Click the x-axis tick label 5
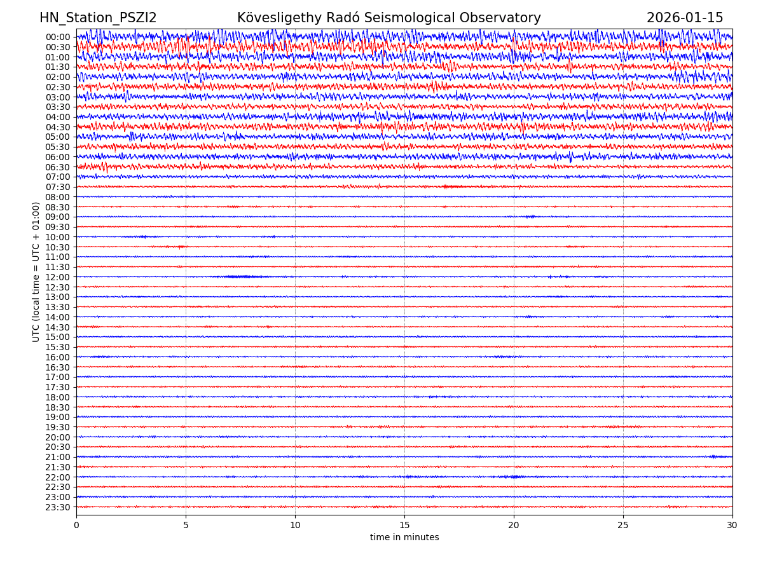This screenshot has width=763, height=572. pos(186,525)
